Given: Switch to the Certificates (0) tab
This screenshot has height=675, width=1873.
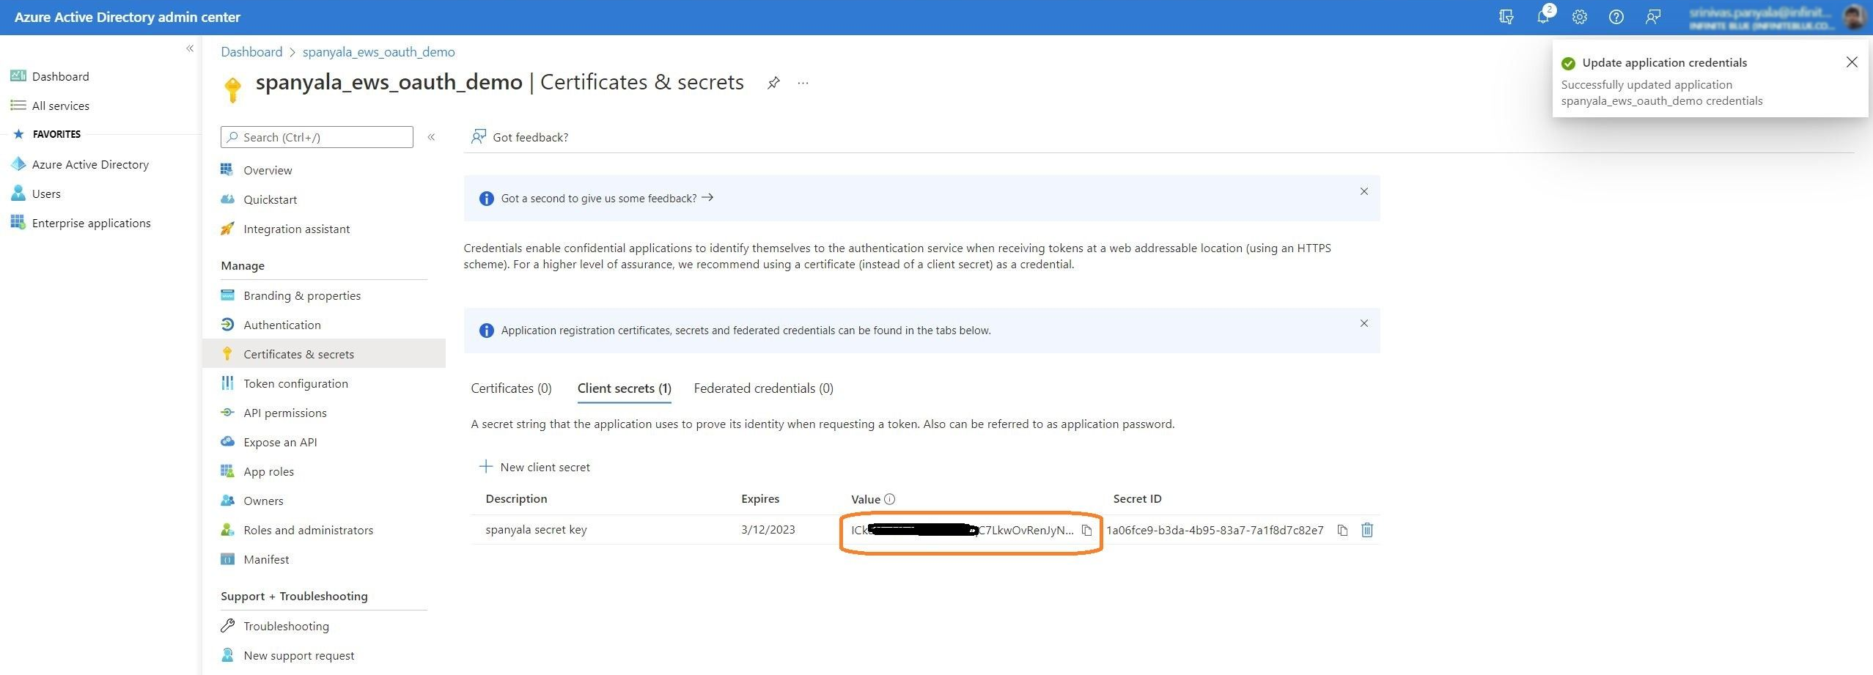Looking at the screenshot, I should pos(511,388).
